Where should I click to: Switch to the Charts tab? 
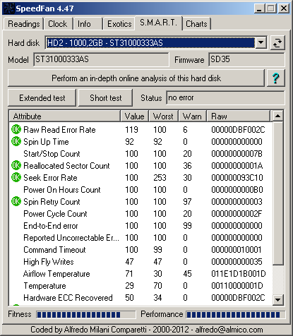coord(196,24)
